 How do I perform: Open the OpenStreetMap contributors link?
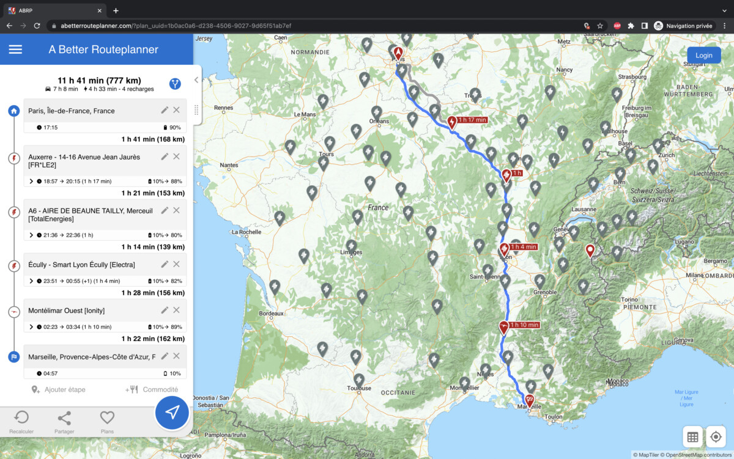click(695, 455)
